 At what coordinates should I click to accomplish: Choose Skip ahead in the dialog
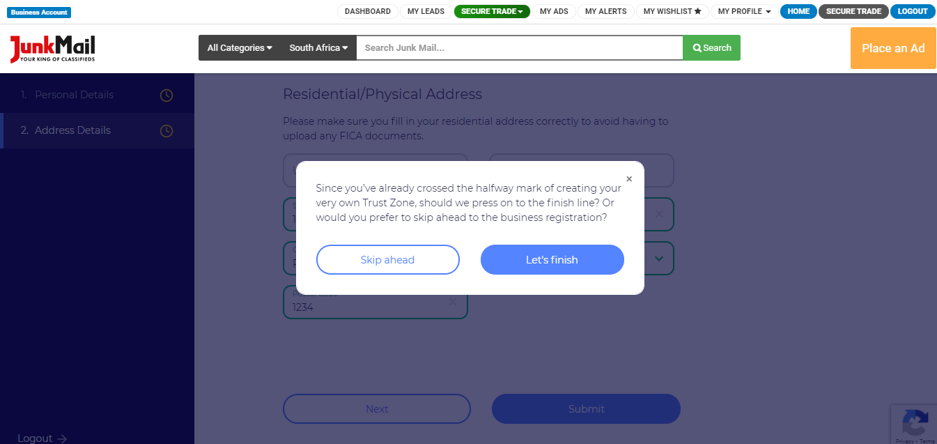pos(387,259)
